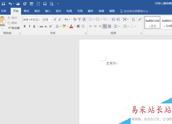Open the Underline style dropdown arrow
This screenshot has height=124, width=172.
coord(37,26)
